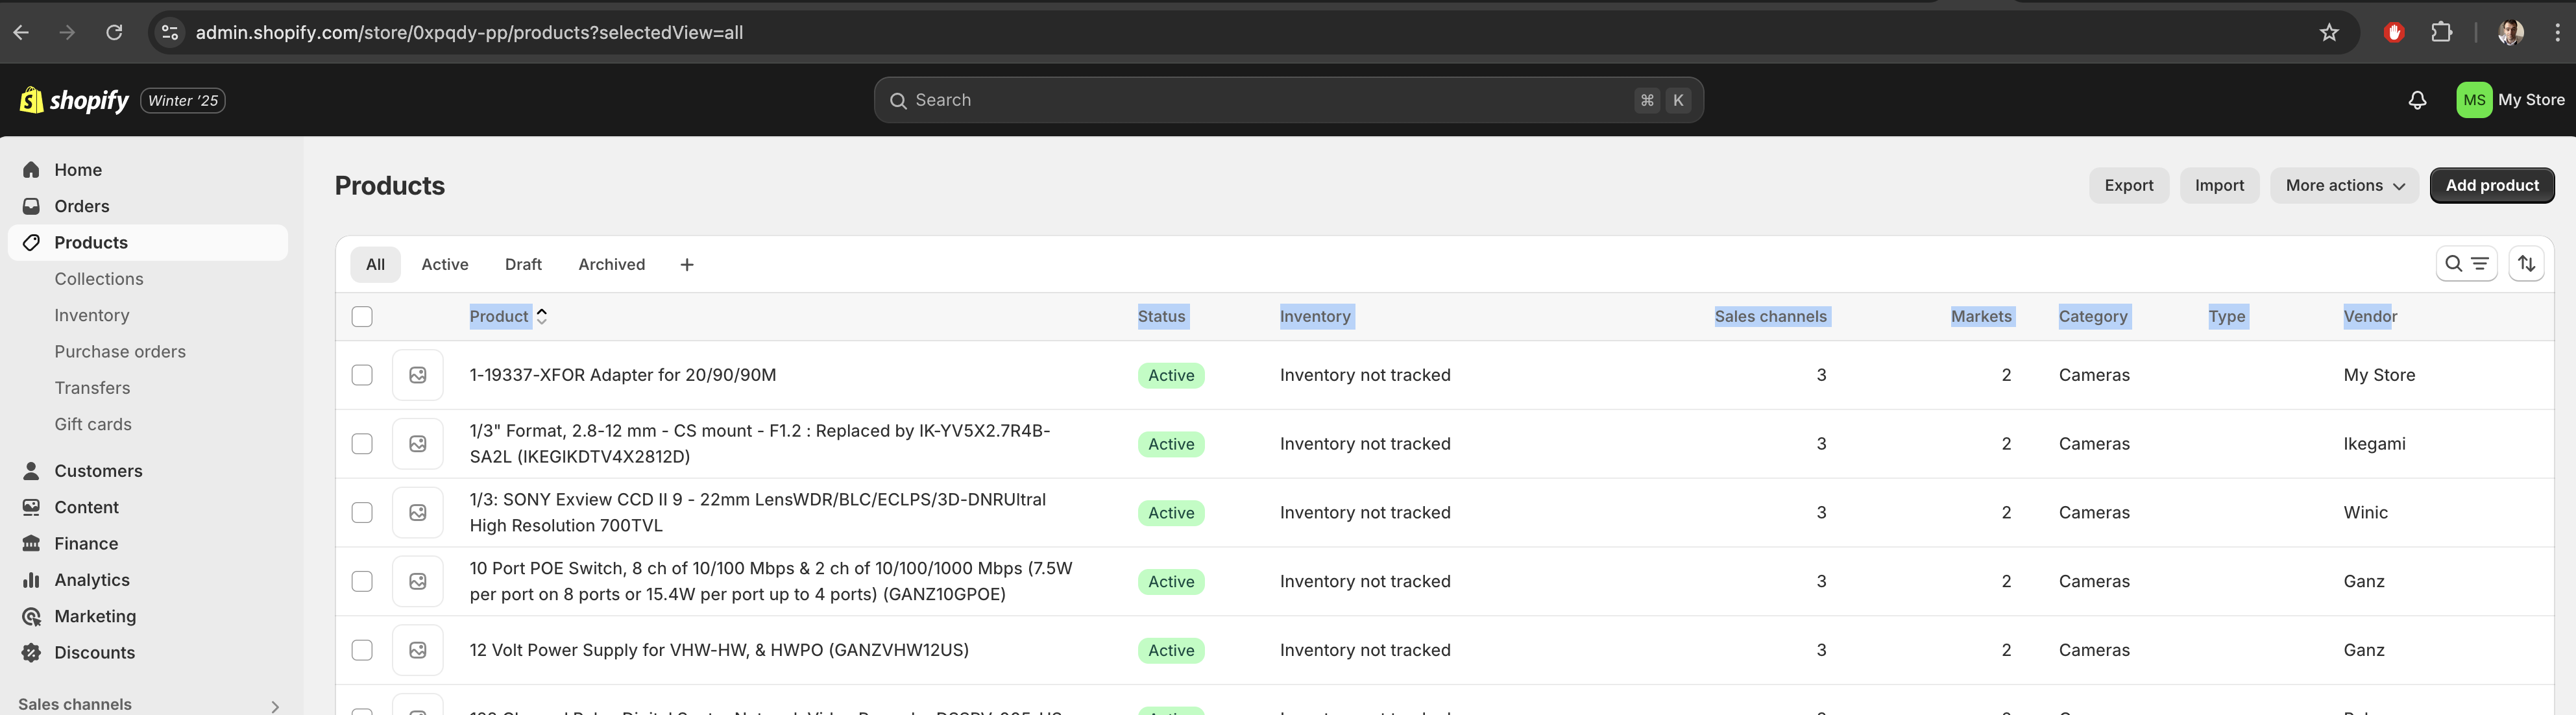Open the More actions dropdown

coord(2344,185)
